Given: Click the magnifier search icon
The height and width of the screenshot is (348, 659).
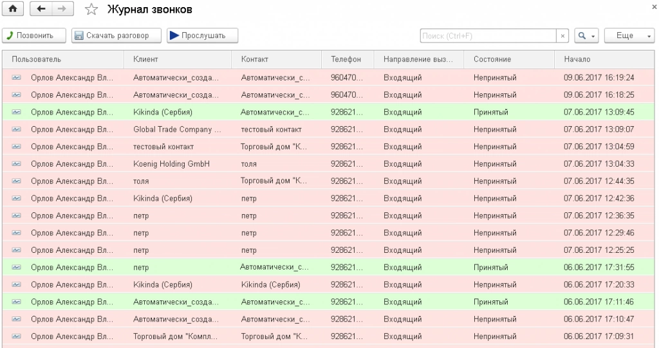Looking at the screenshot, I should (x=582, y=36).
